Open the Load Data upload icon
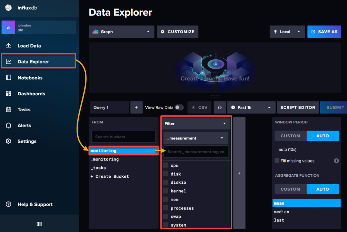347x232 pixels. (x=8, y=45)
